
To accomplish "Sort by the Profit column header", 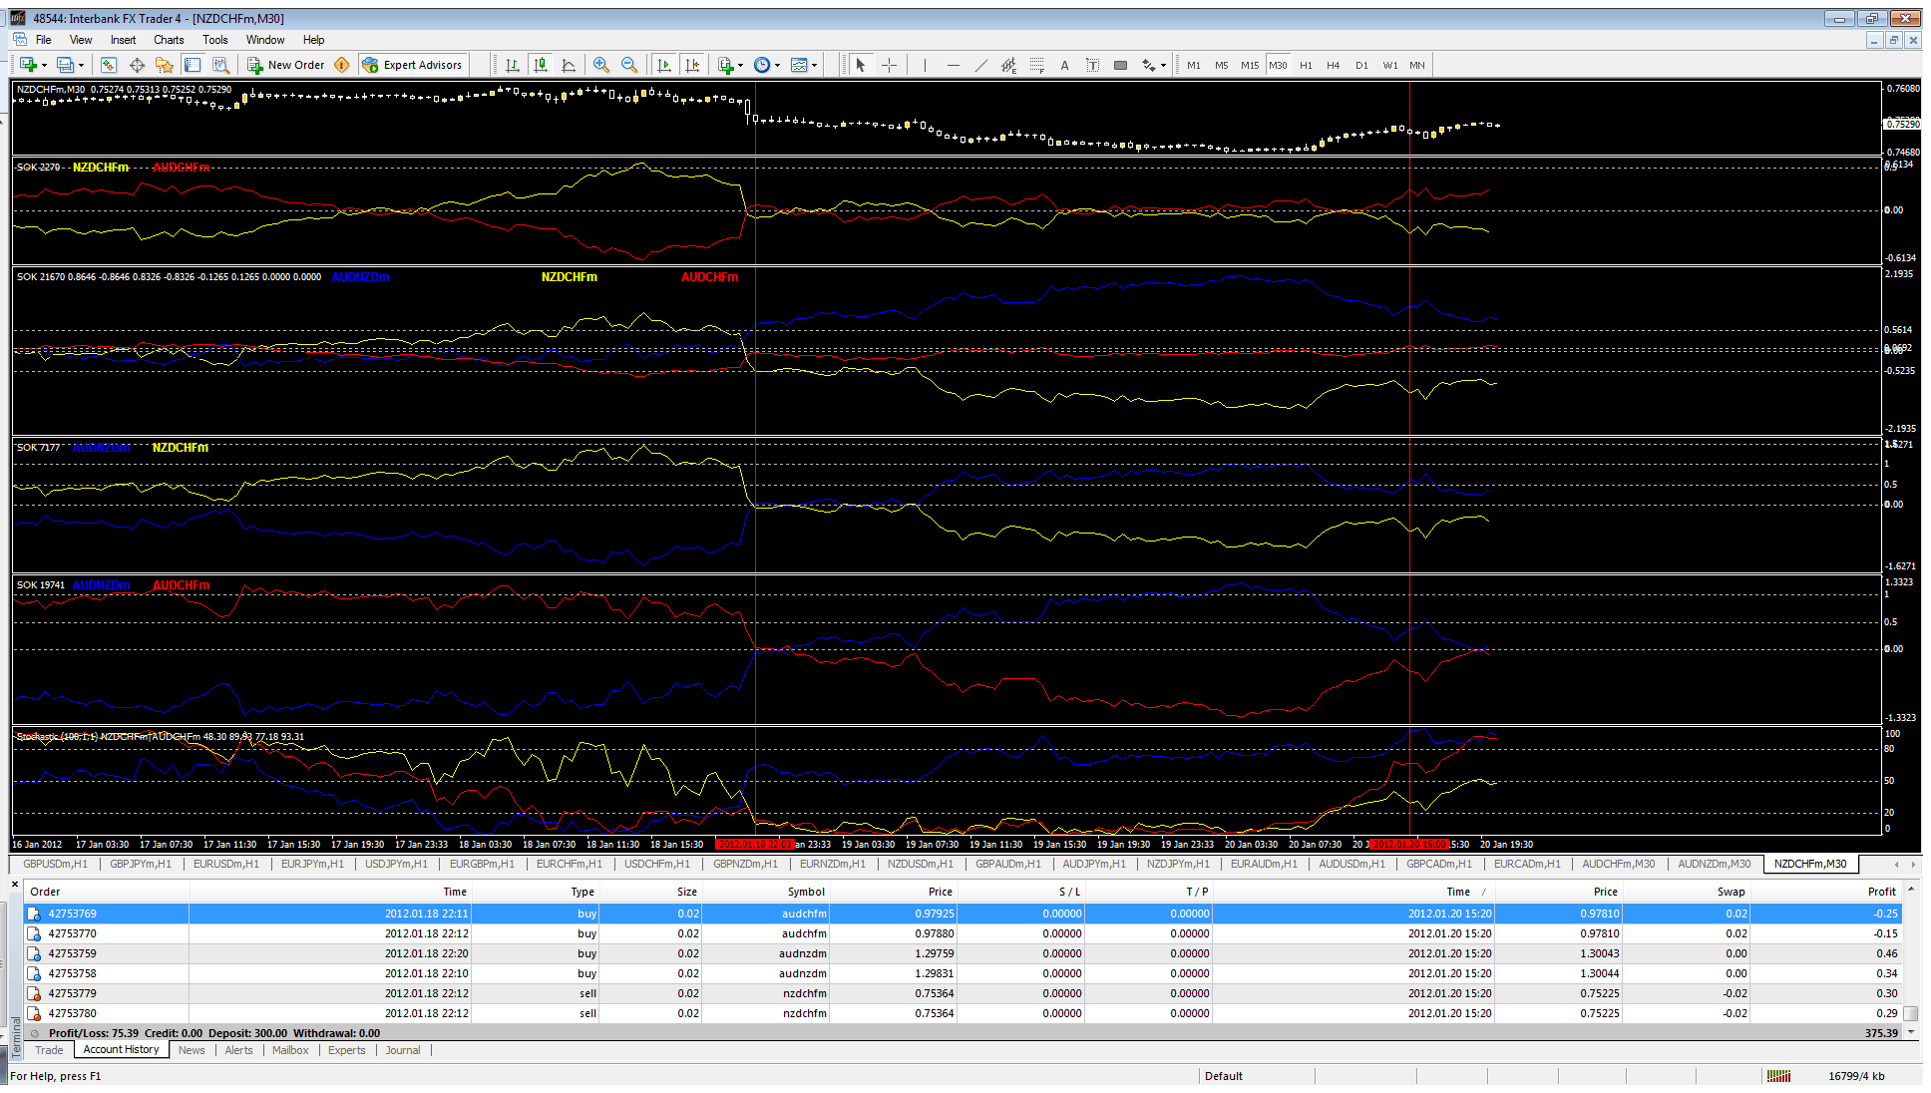I will pyautogui.click(x=1825, y=892).
